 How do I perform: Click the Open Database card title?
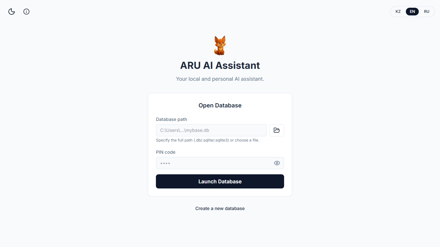(x=220, y=105)
